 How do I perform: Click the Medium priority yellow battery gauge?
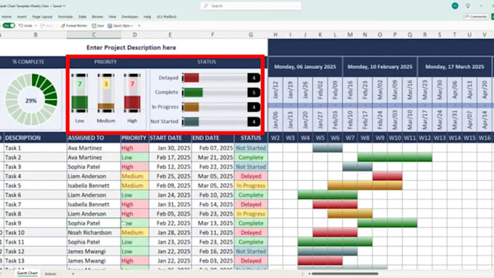(106, 93)
